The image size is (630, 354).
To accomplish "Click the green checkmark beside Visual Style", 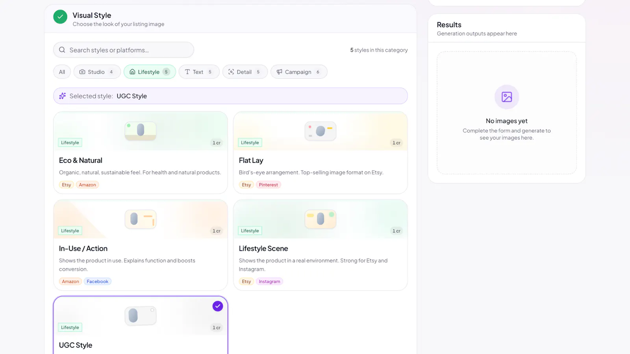I will (60, 17).
